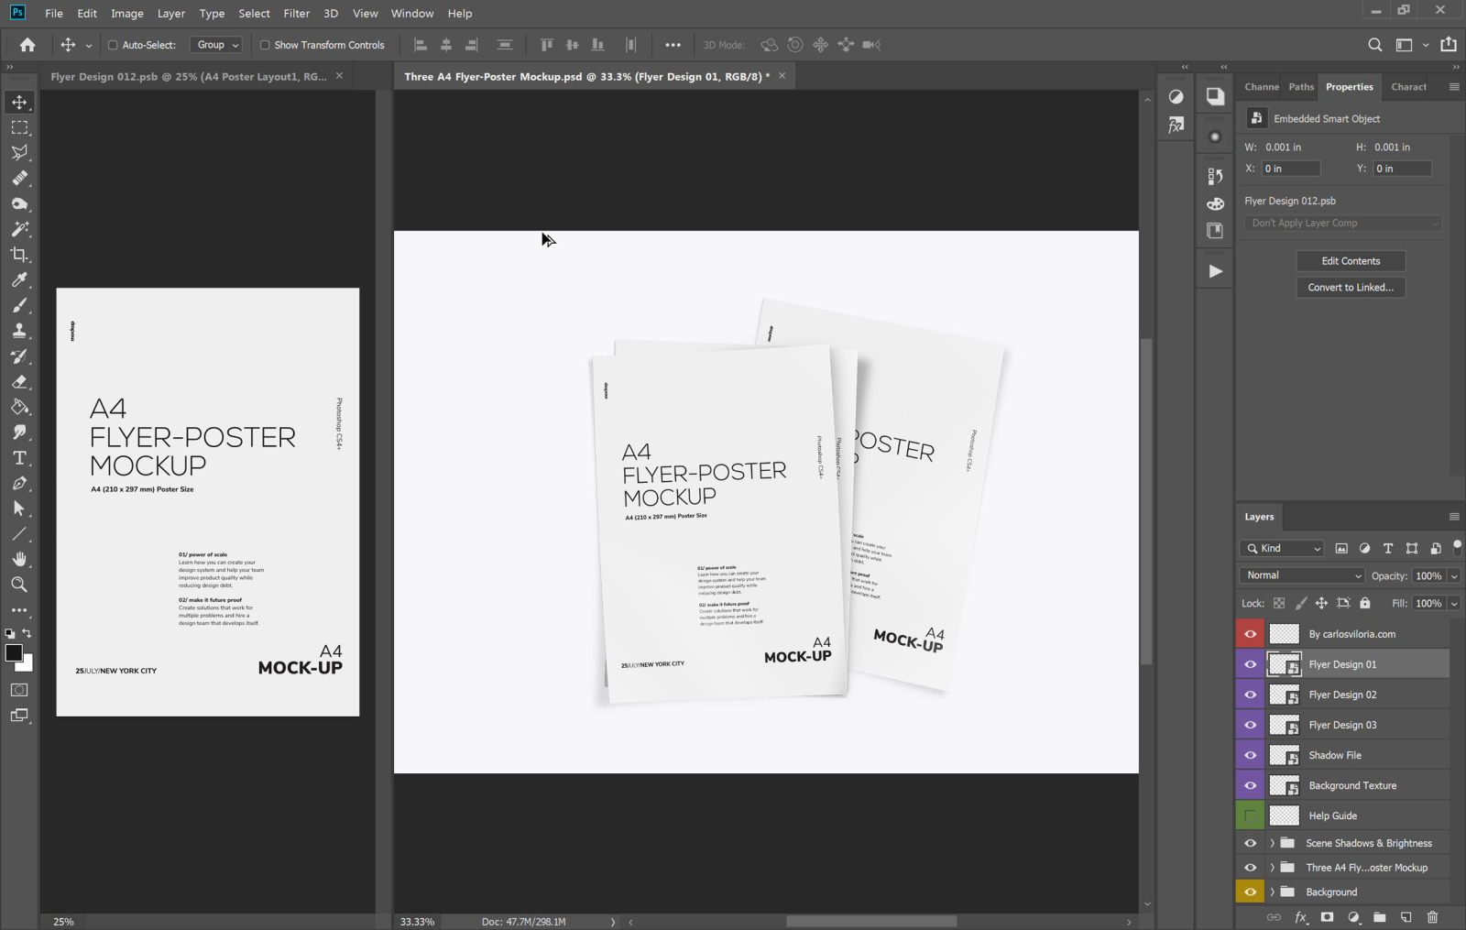1466x930 pixels.
Task: Add a layer style fx icon
Action: click(1301, 917)
